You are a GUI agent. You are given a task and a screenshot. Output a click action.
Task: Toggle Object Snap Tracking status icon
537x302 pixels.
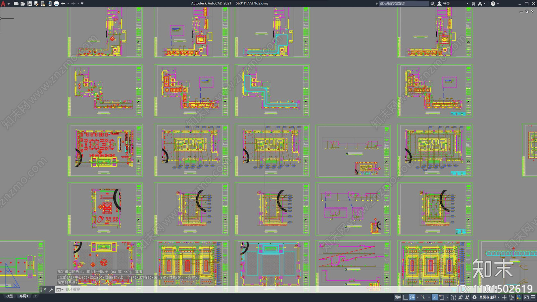point(435,297)
